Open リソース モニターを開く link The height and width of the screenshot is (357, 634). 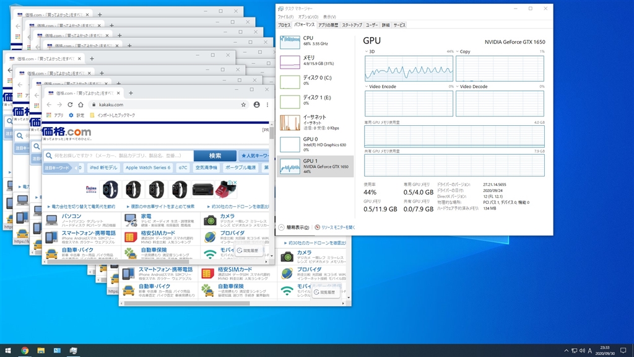pyautogui.click(x=335, y=227)
